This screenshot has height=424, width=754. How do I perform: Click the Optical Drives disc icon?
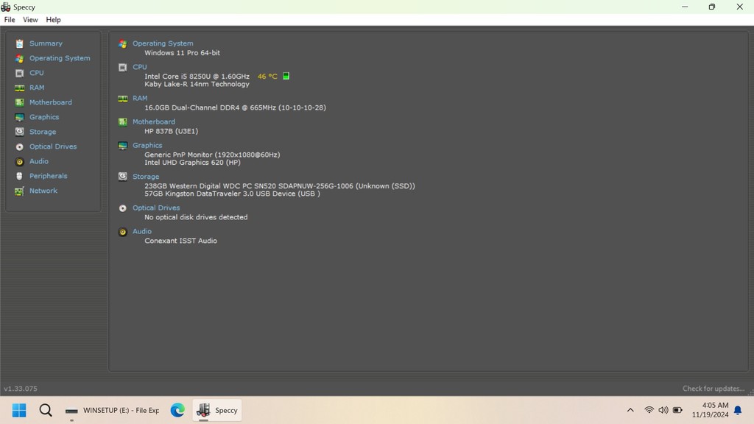[x=21, y=146]
